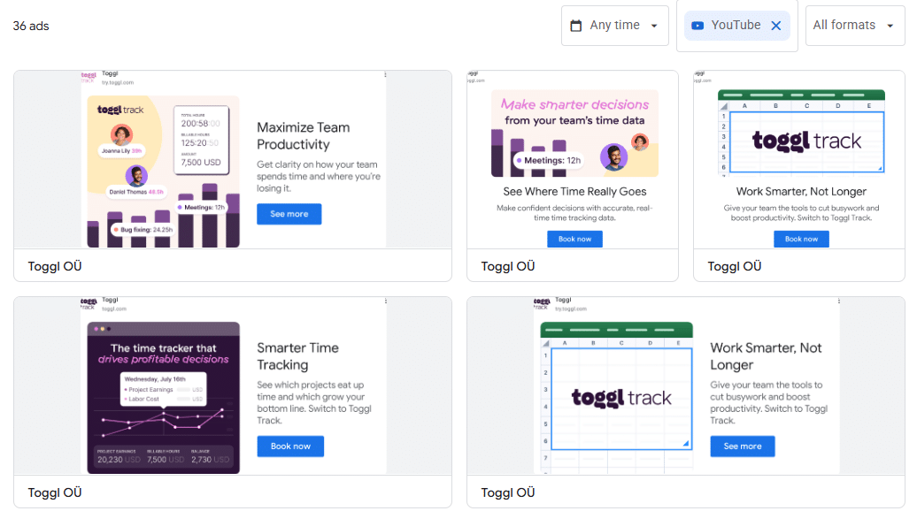Click the YouTube logo icon in filter
Viewport: 917px width, 511px height.
tap(697, 26)
